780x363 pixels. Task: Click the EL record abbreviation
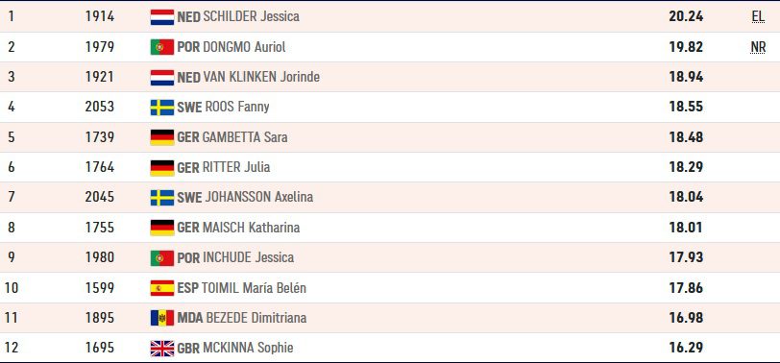[758, 17]
